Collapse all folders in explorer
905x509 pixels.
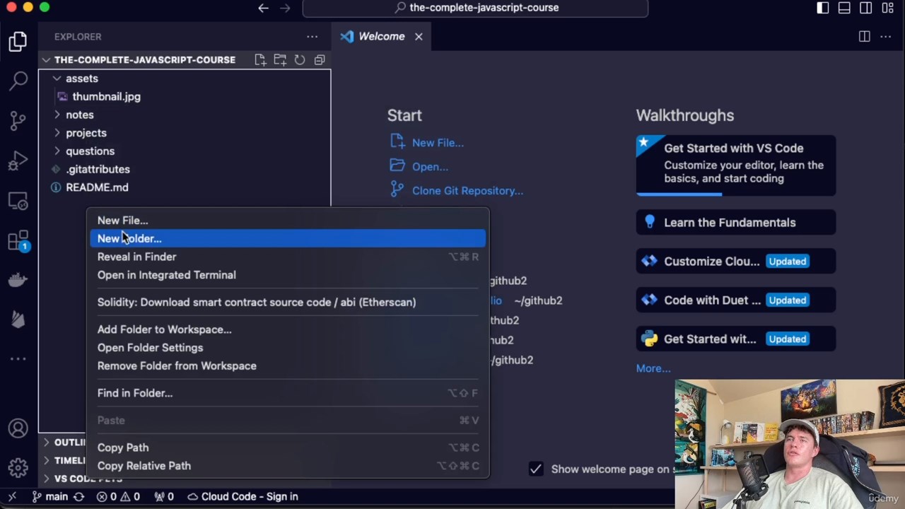[319, 60]
